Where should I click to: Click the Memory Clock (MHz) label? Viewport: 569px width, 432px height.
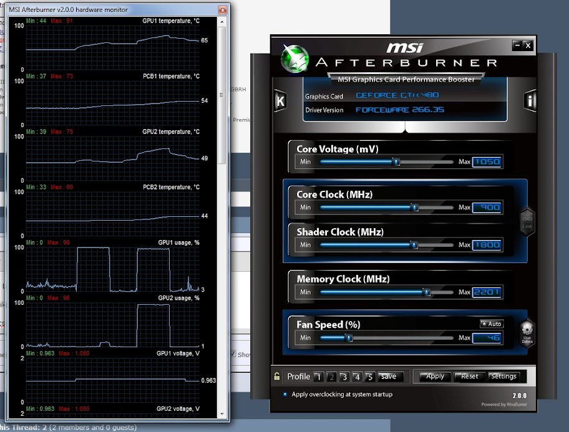click(343, 279)
